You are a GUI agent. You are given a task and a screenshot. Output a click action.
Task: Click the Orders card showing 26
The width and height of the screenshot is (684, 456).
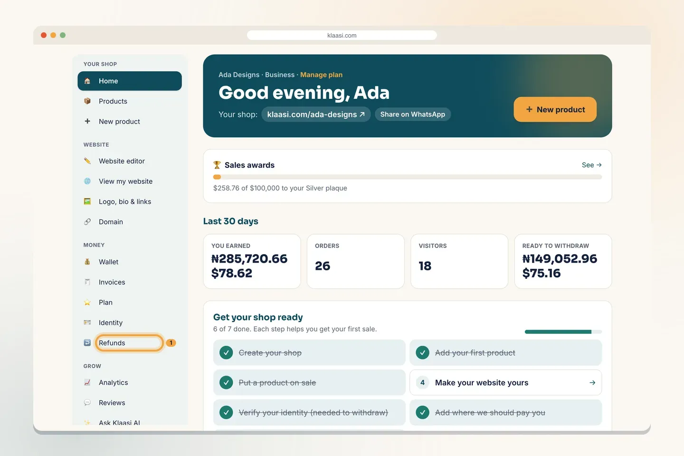click(x=356, y=261)
